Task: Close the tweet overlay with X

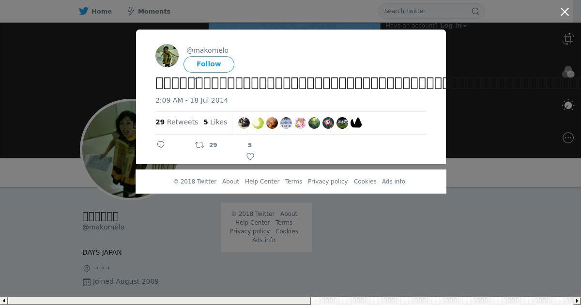Action: coord(565,12)
